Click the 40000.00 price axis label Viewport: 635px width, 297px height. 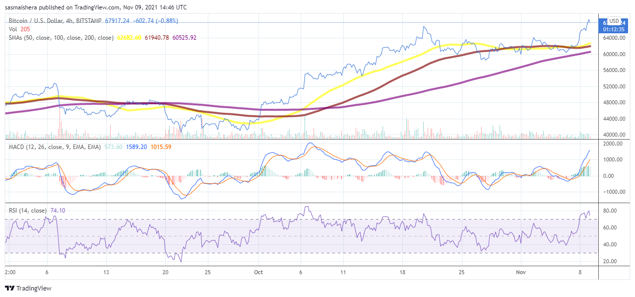coord(613,135)
